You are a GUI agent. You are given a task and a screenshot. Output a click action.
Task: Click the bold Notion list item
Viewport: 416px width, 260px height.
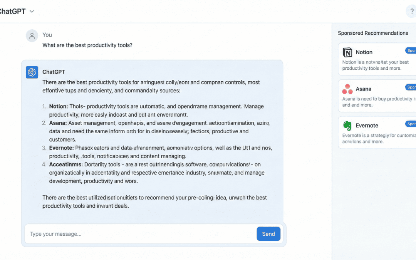59,106
